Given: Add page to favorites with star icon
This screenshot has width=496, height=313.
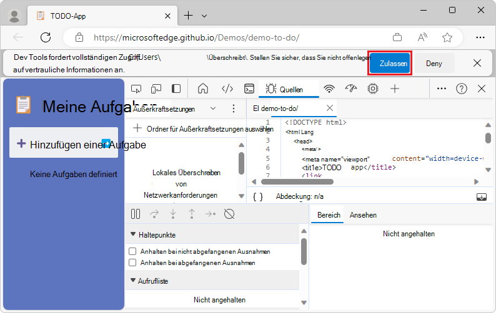Looking at the screenshot, I should pyautogui.click(x=447, y=37).
